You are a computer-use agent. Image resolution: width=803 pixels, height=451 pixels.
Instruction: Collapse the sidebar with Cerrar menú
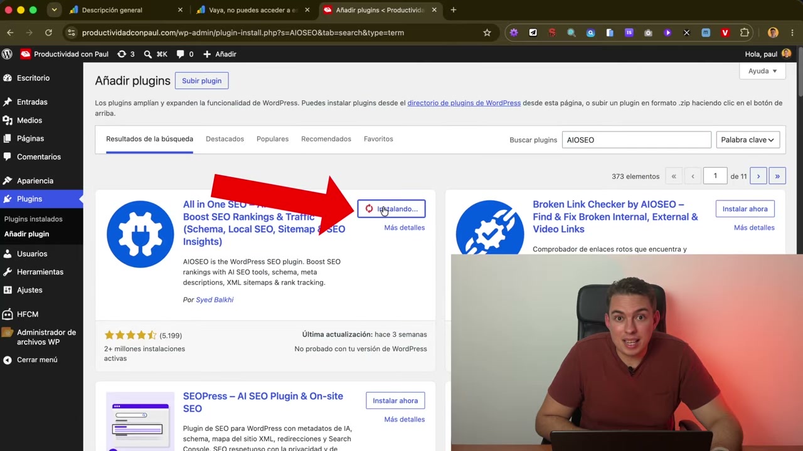(x=37, y=360)
